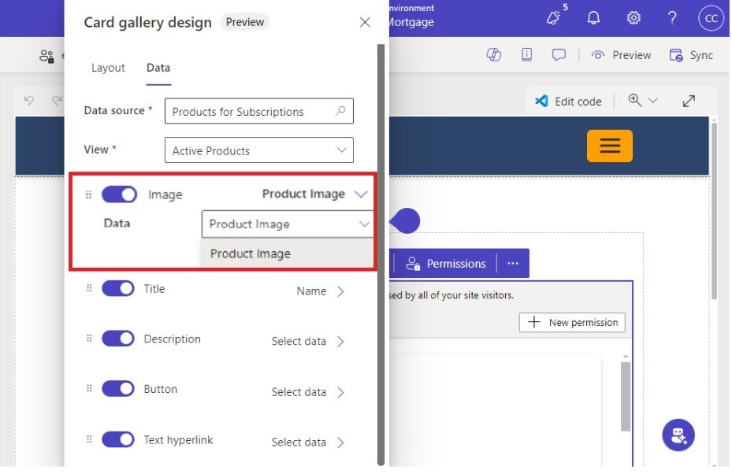Open the notifications bell icon
The width and height of the screenshot is (732, 474).
coord(593,18)
